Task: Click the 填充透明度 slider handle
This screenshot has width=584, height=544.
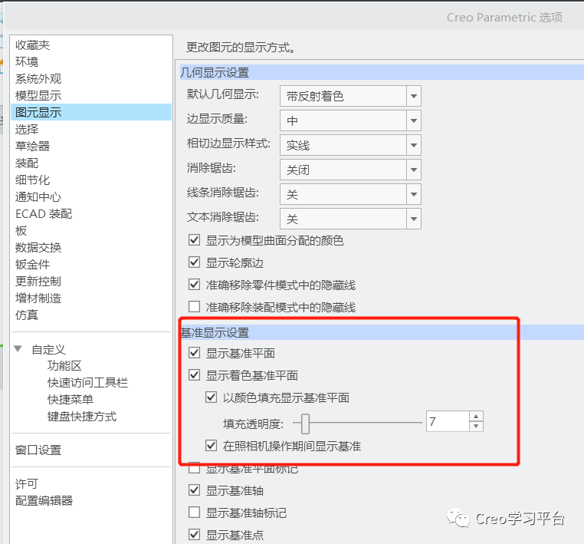Action: 305,424
